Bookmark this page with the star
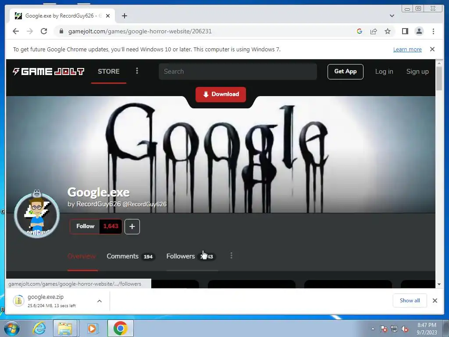449x337 pixels. point(388,31)
